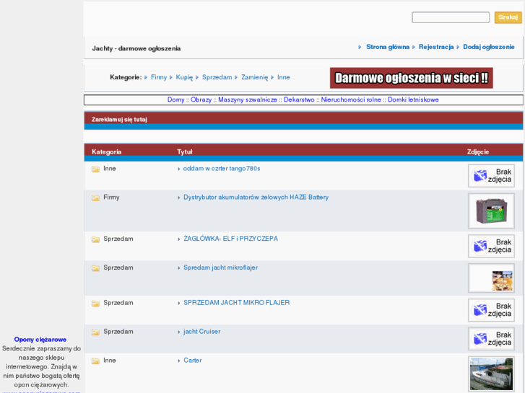Click folder icon in jacht Cruiser row

click(x=95, y=332)
